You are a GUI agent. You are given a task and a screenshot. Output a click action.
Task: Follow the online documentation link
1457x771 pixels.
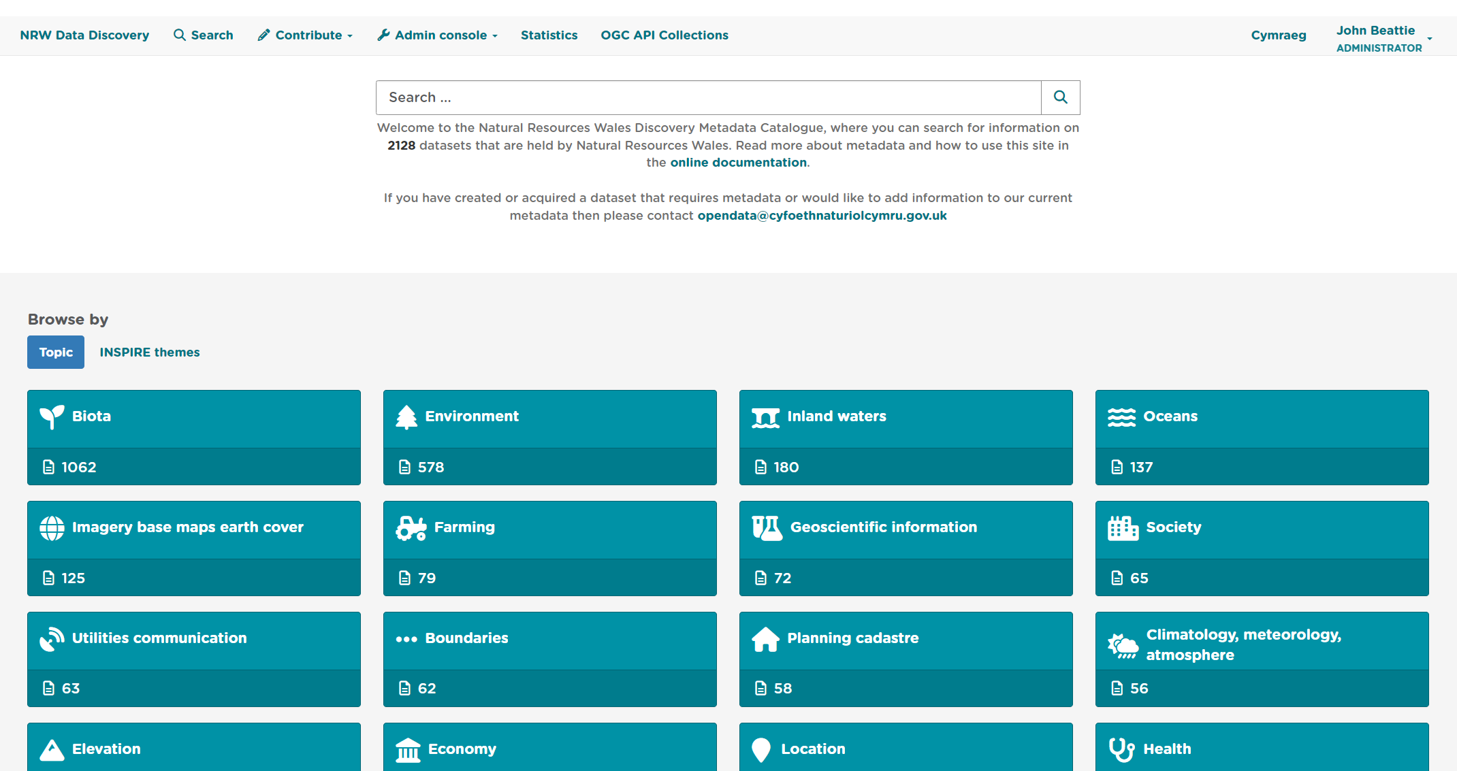(738, 163)
